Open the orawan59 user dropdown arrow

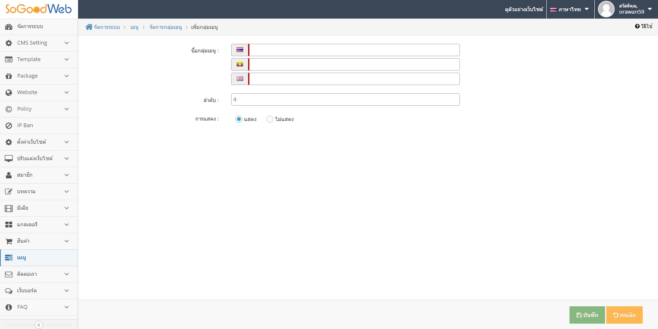[650, 9]
